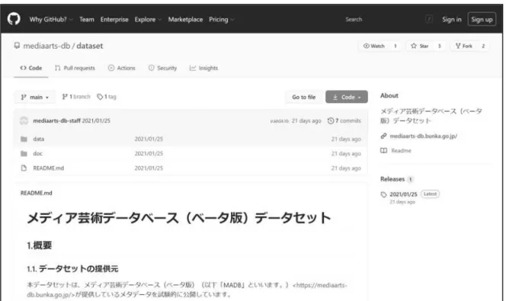Open the Marketplace link

185,19
